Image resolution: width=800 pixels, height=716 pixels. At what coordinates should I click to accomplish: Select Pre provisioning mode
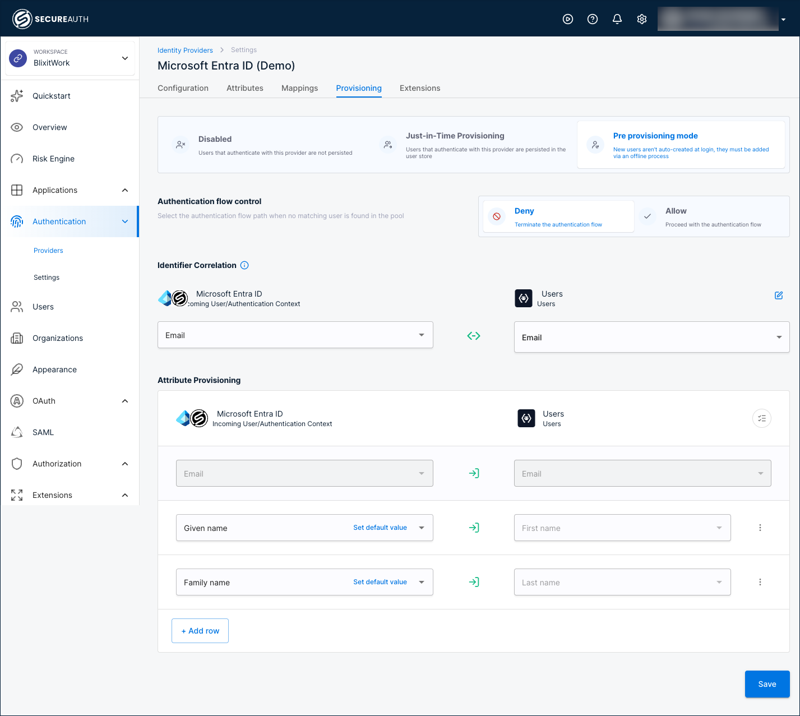(x=681, y=145)
